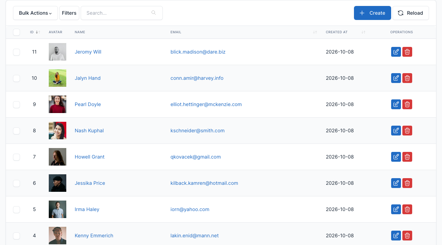Delete the Irma Haley record

pyautogui.click(x=407, y=209)
